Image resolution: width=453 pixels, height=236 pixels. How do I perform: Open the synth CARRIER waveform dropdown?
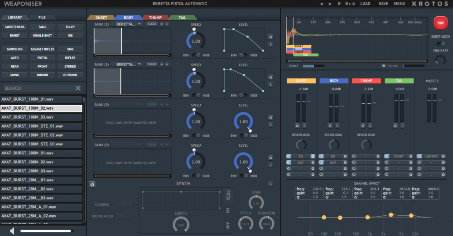pyautogui.click(x=124, y=204)
